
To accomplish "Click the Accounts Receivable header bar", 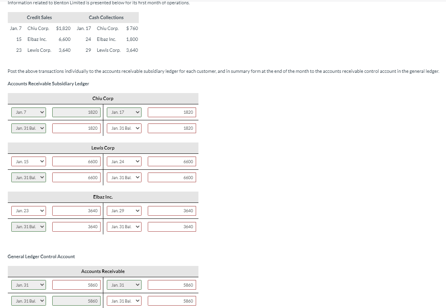I will [x=103, y=271].
